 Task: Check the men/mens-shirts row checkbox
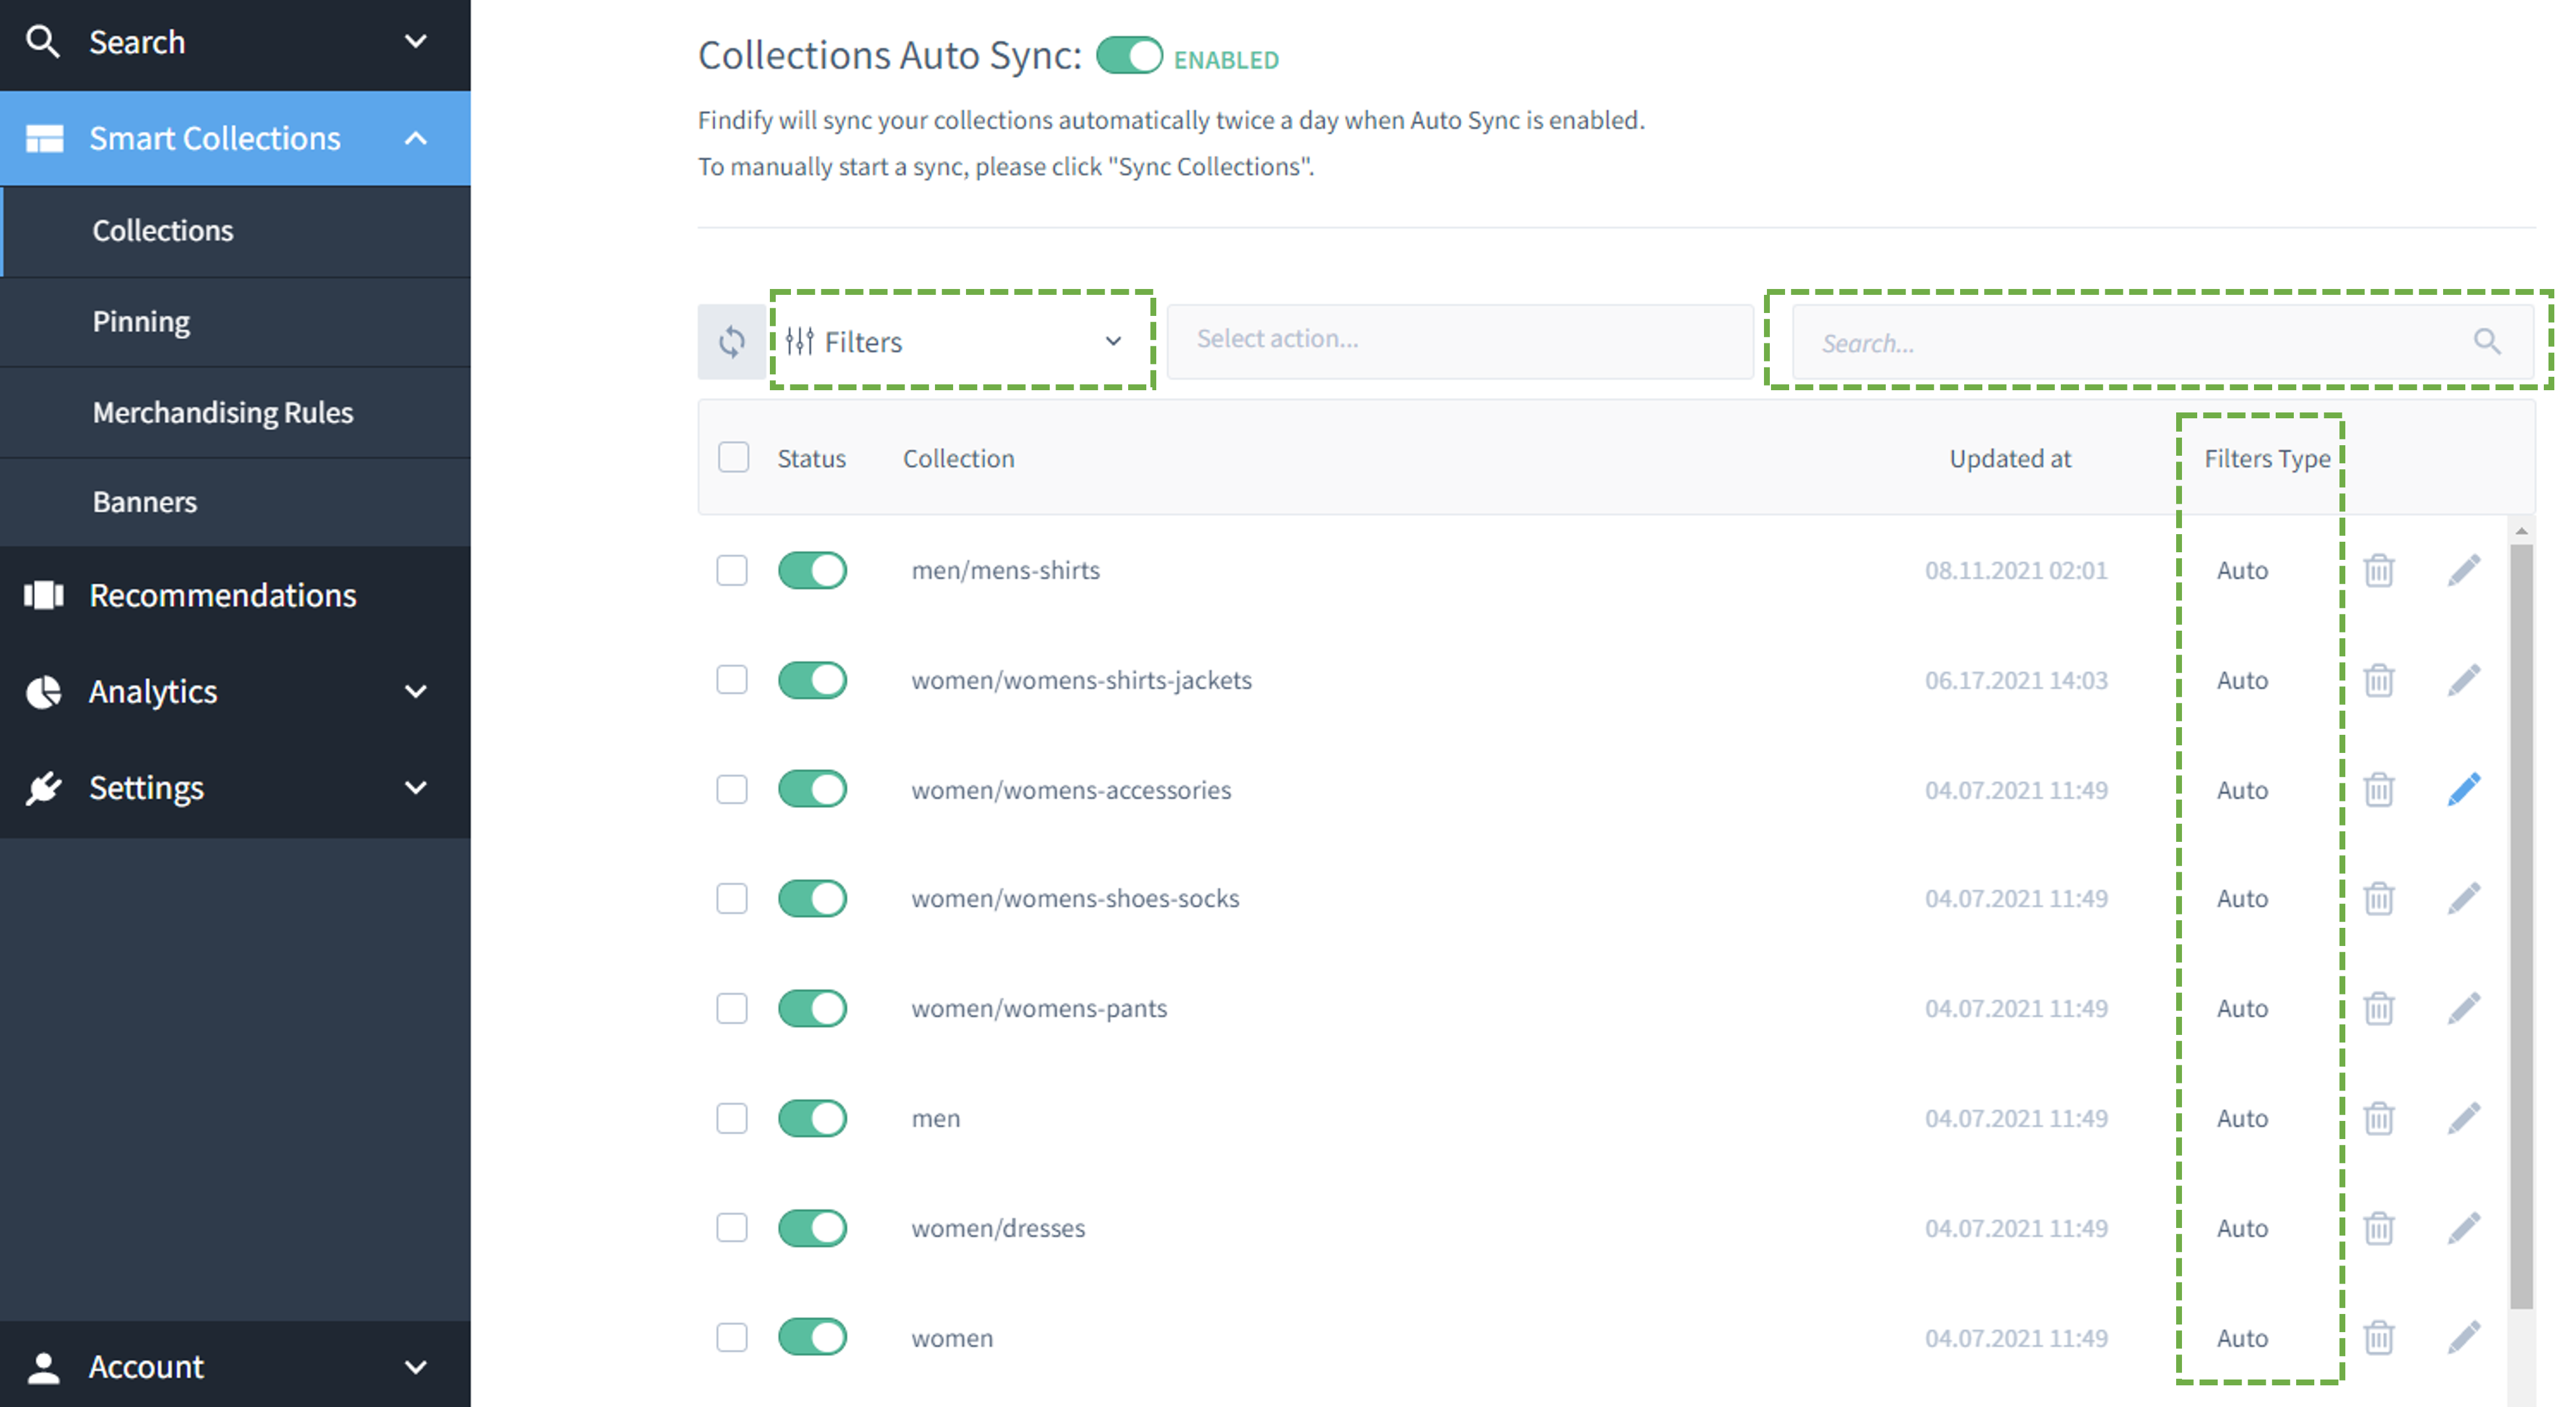pos(732,570)
